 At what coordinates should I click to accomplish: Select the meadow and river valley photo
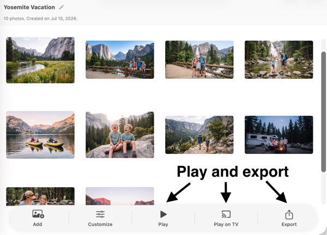pos(40,60)
